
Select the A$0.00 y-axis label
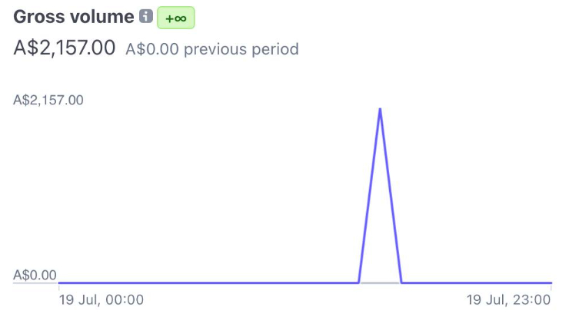click(35, 276)
